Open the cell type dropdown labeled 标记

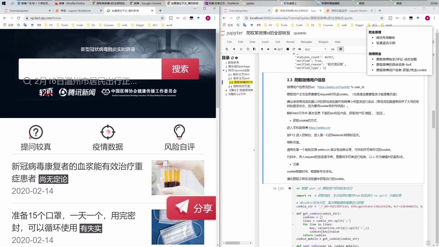(316, 49)
